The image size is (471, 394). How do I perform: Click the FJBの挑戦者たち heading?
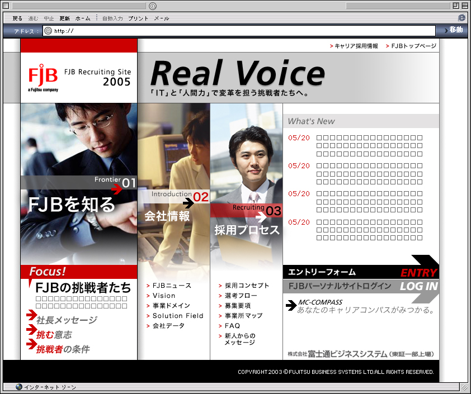83,287
